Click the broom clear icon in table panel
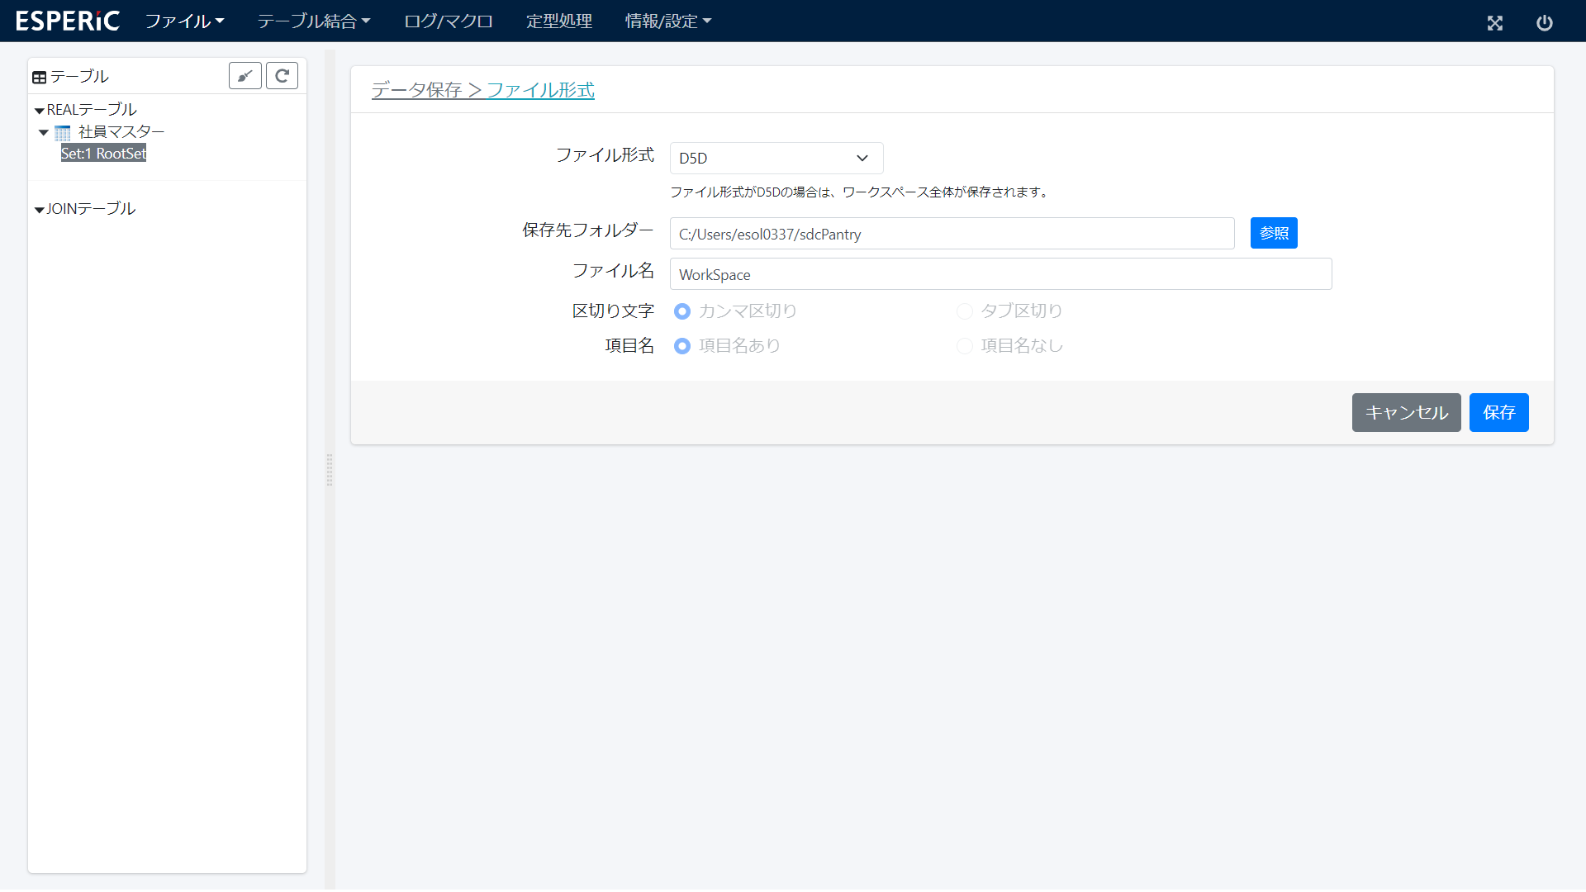This screenshot has width=1586, height=892. click(x=245, y=76)
